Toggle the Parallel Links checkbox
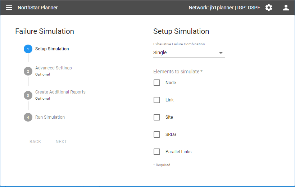295x187 pixels. click(157, 152)
